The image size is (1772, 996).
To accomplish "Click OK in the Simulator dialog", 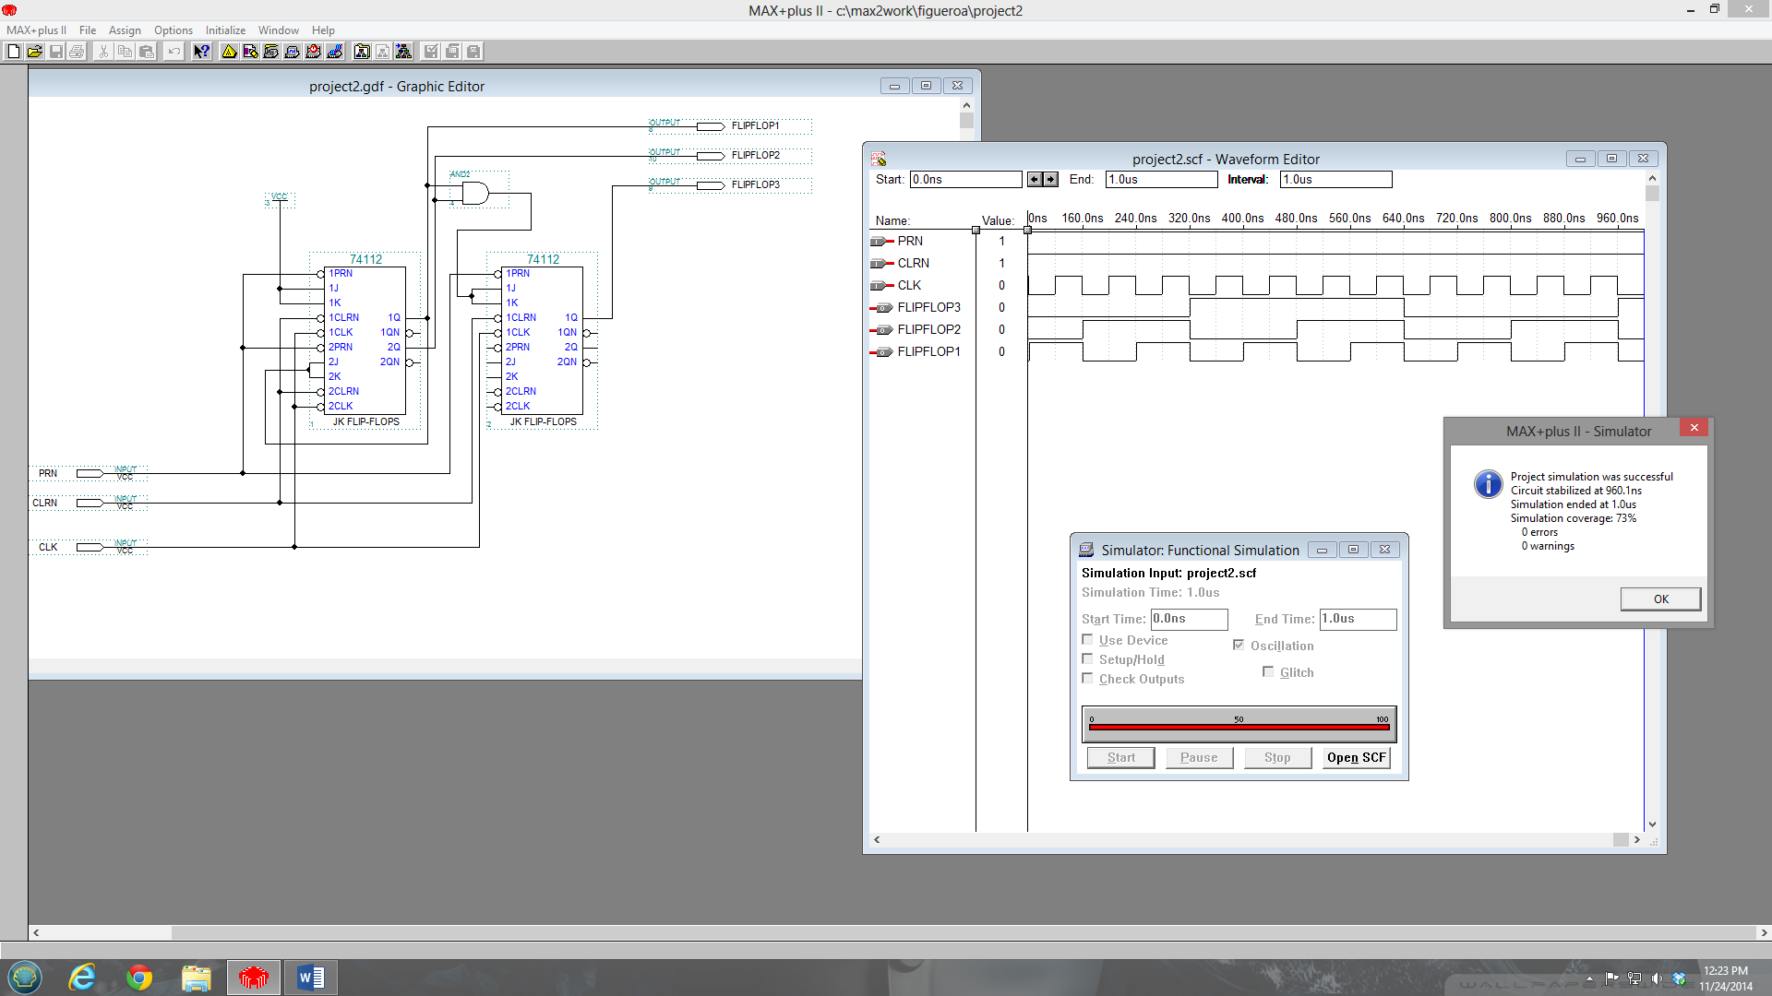I will [1660, 599].
